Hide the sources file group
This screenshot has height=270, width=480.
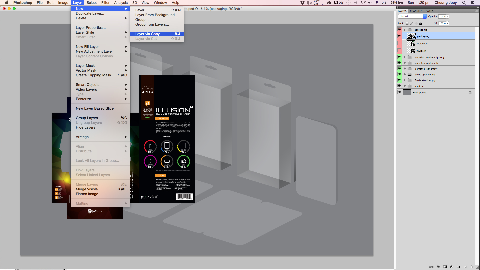399,29
